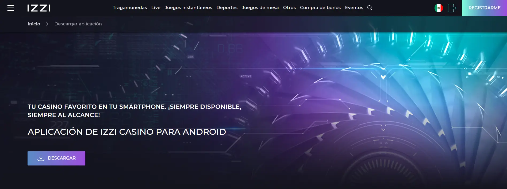This screenshot has width=507, height=189.
Task: Open the search magnifier icon
Action: pyautogui.click(x=370, y=8)
